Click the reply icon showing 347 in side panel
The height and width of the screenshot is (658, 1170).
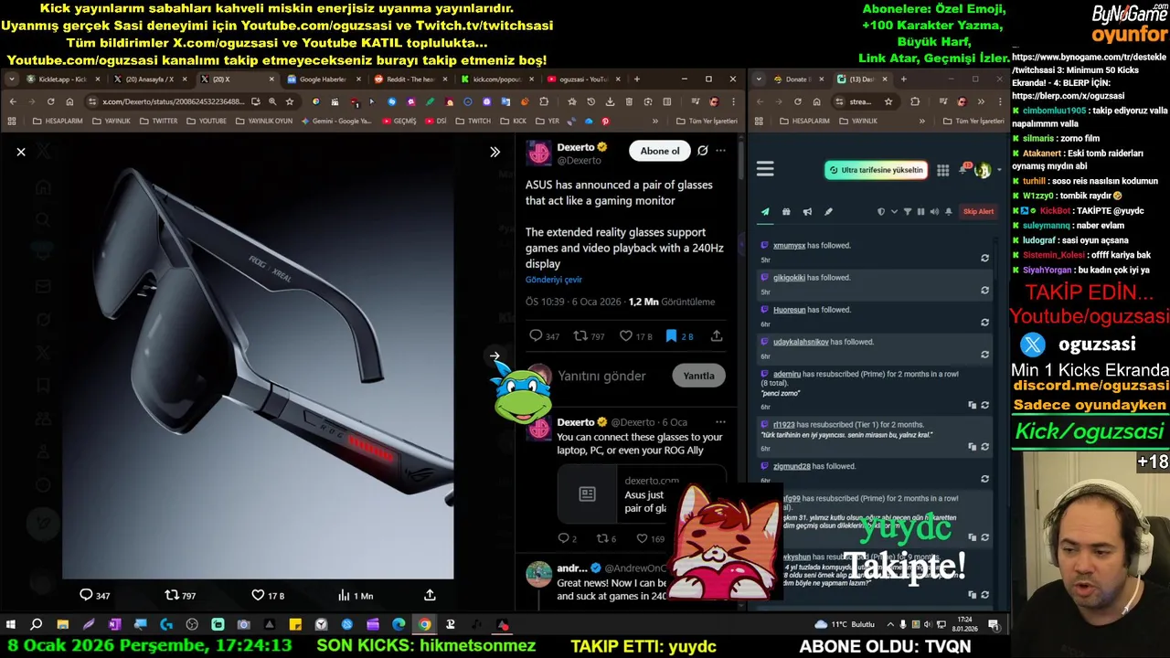545,336
